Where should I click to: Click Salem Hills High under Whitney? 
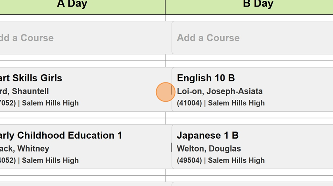[x=50, y=160]
